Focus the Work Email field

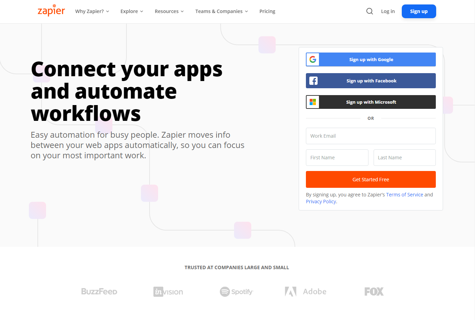tap(371, 136)
